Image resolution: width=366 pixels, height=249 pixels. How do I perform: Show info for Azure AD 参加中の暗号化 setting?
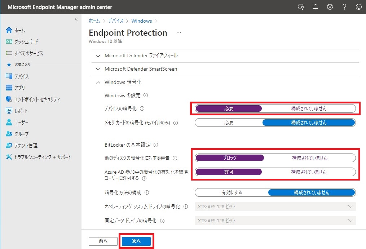(x=144, y=178)
